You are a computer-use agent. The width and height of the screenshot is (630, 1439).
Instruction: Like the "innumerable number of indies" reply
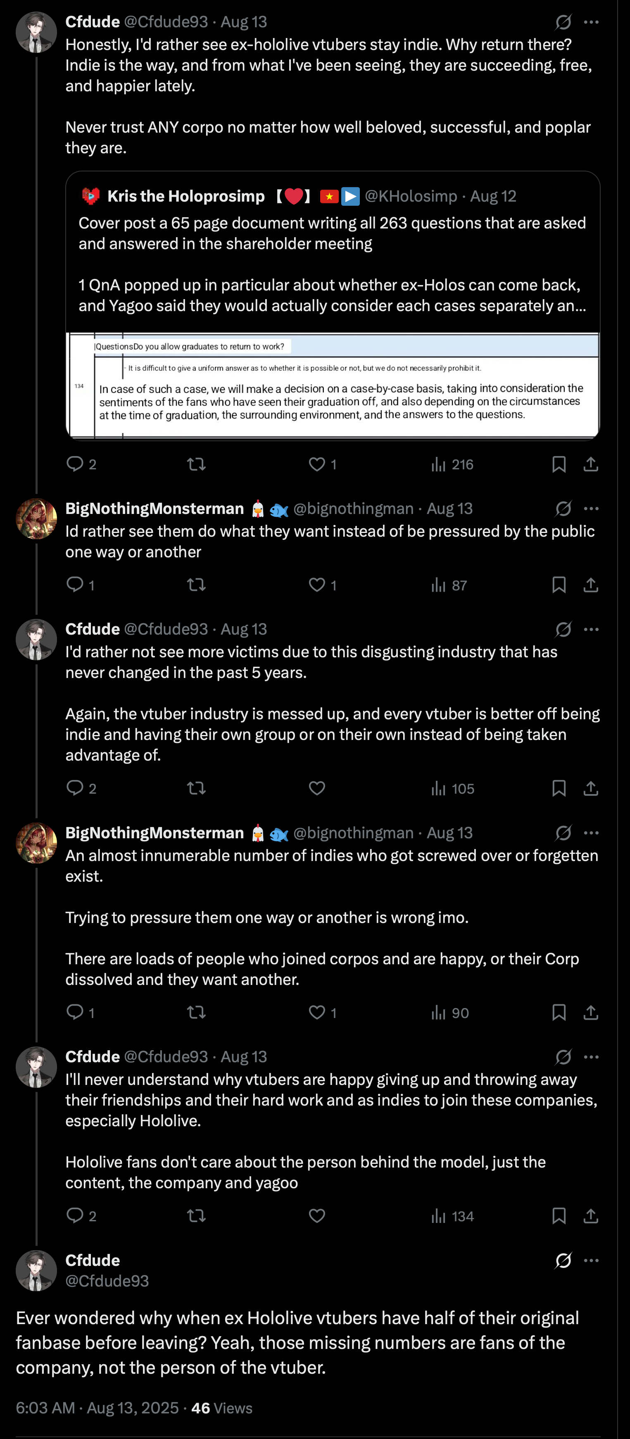[317, 1012]
